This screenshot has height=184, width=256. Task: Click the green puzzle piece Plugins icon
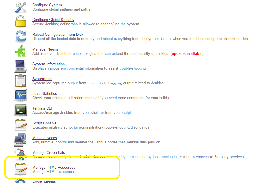coord(20,51)
